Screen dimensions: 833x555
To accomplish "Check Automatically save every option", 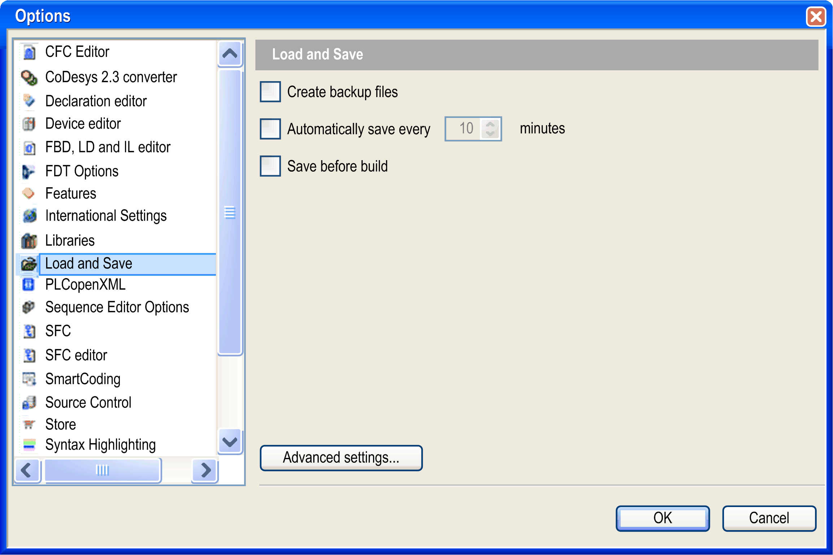I will point(270,129).
